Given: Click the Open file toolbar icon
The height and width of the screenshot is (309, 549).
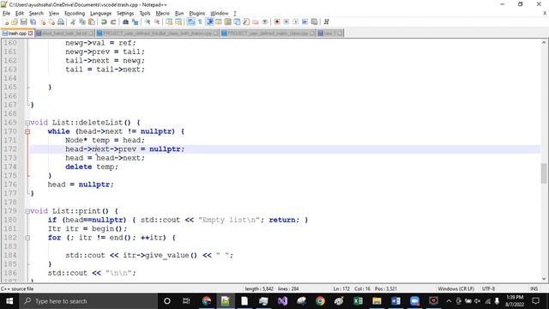Looking at the screenshot, I should click(x=15, y=21).
